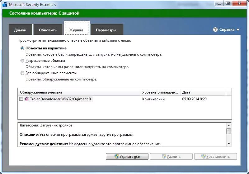Click details scrollbar down arrow
This screenshot has width=249, height=174.
[229, 144]
